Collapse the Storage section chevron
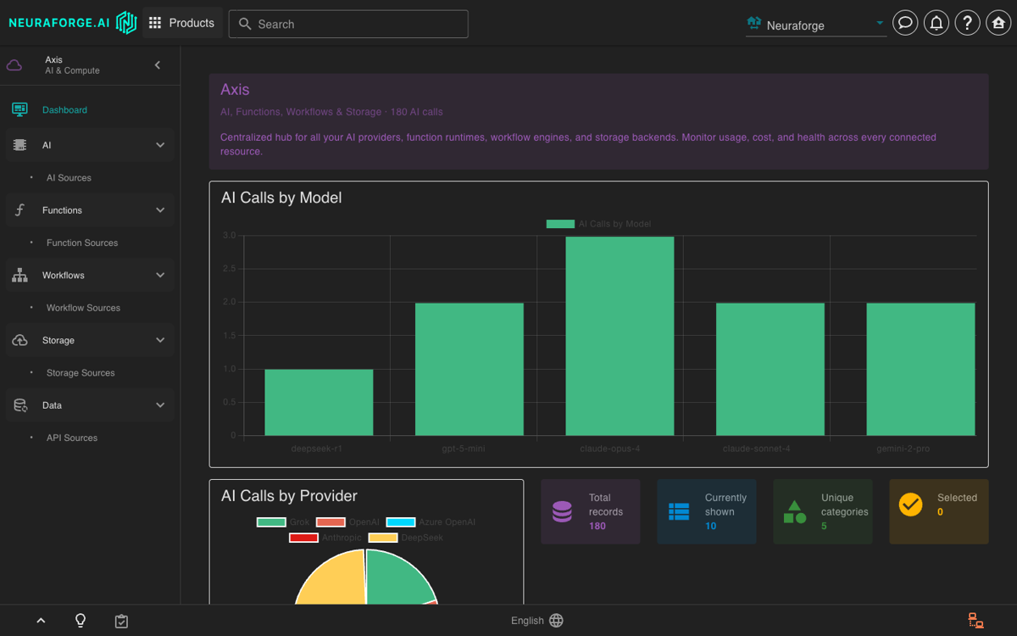 pos(160,340)
